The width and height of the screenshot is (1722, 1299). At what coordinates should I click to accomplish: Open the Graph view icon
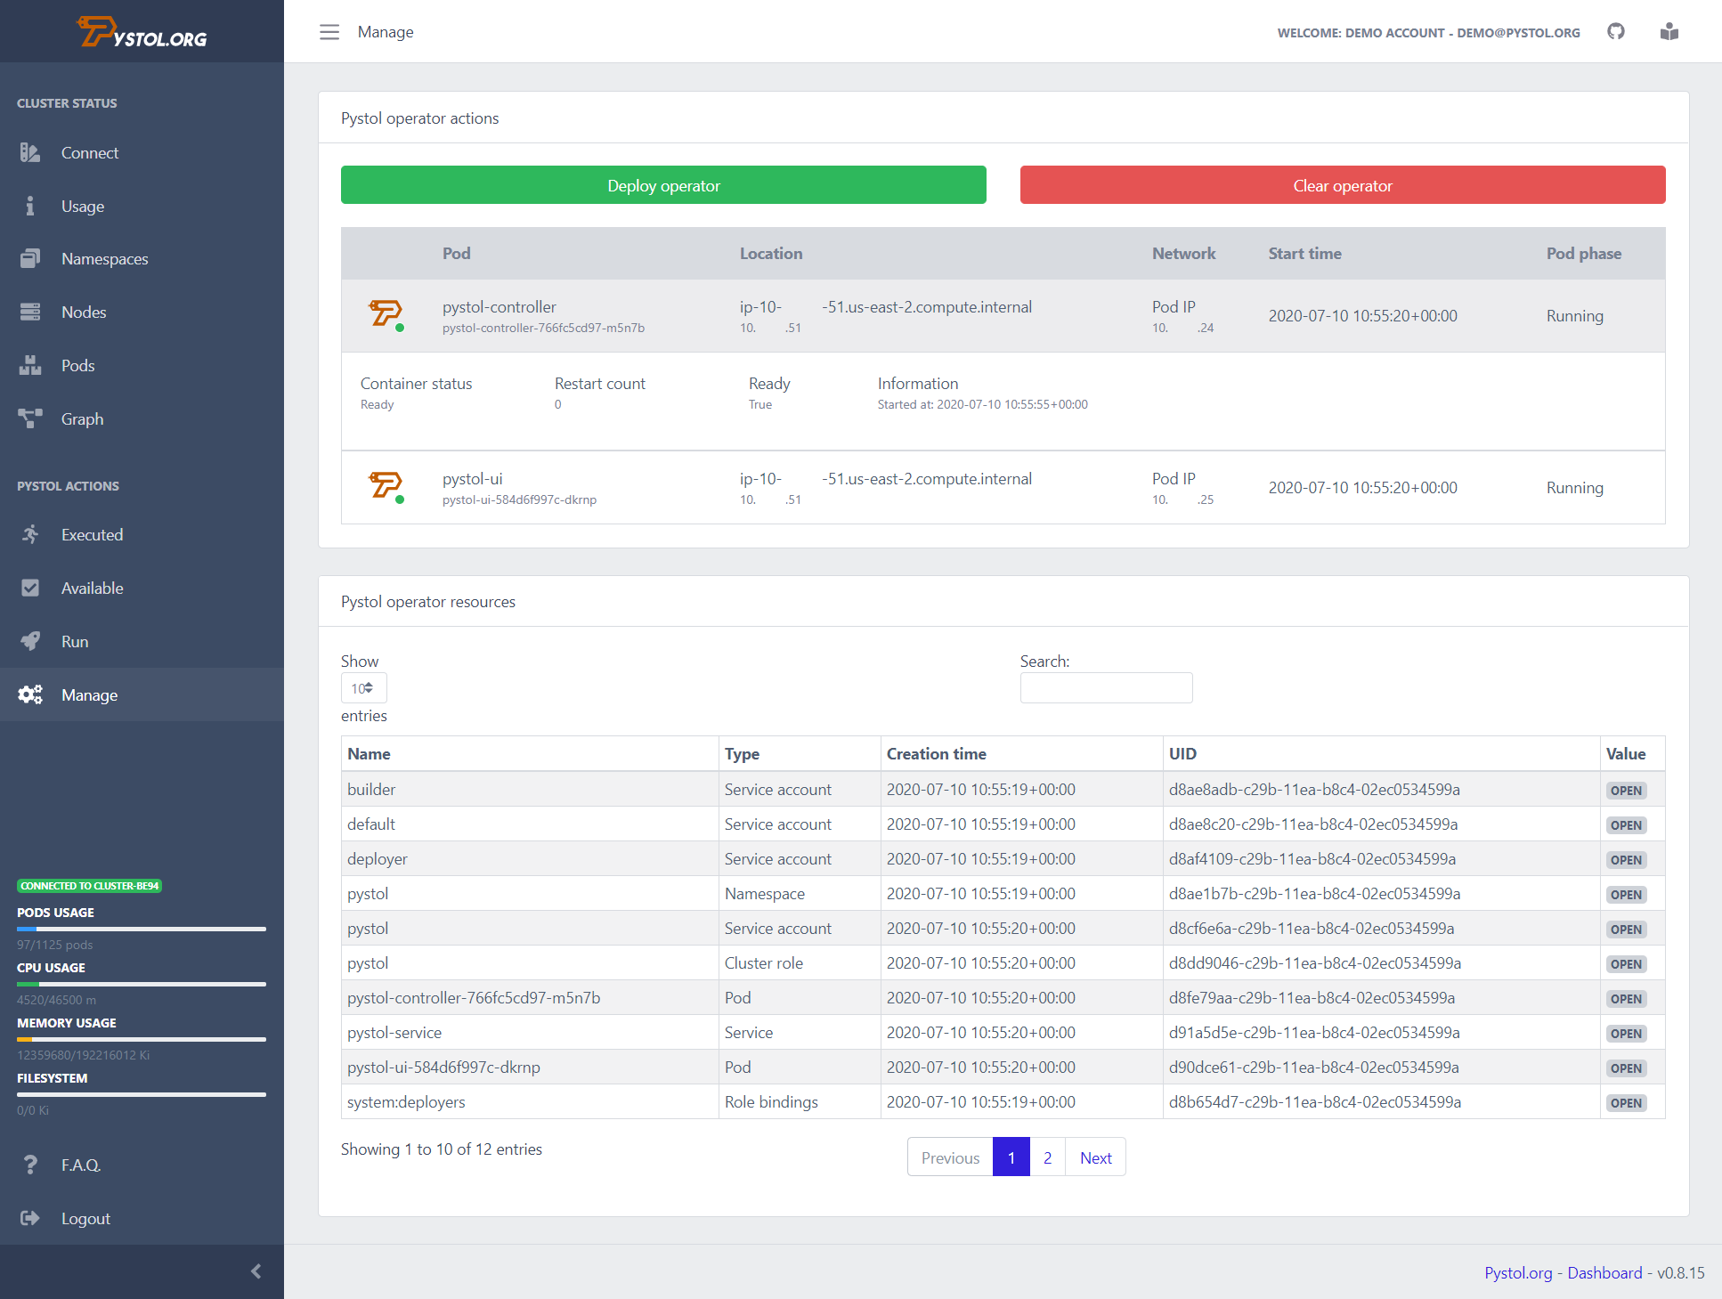pyautogui.click(x=30, y=418)
